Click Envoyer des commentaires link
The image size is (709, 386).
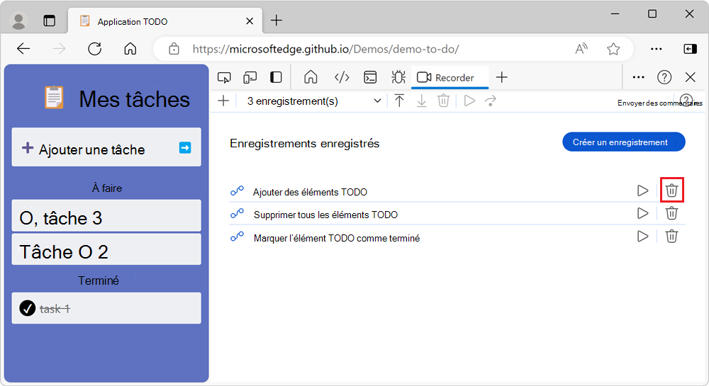659,103
